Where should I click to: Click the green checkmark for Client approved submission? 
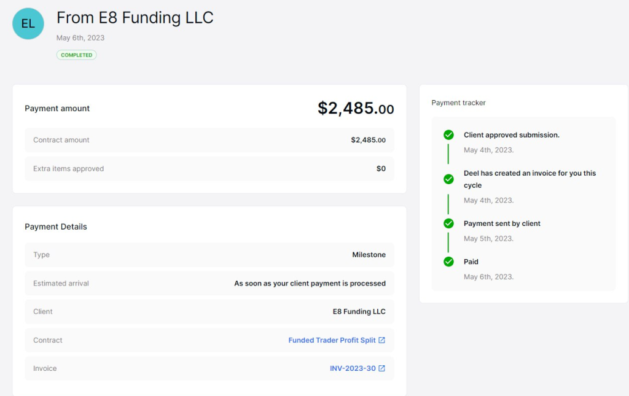[448, 135]
